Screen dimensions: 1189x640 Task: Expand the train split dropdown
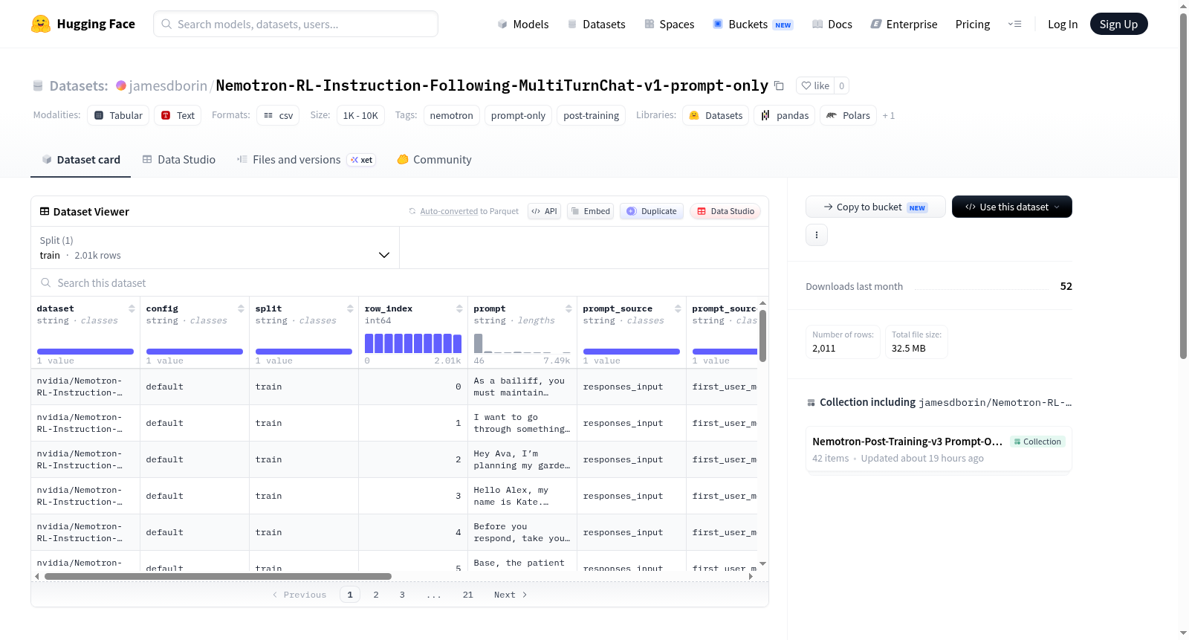(215, 248)
